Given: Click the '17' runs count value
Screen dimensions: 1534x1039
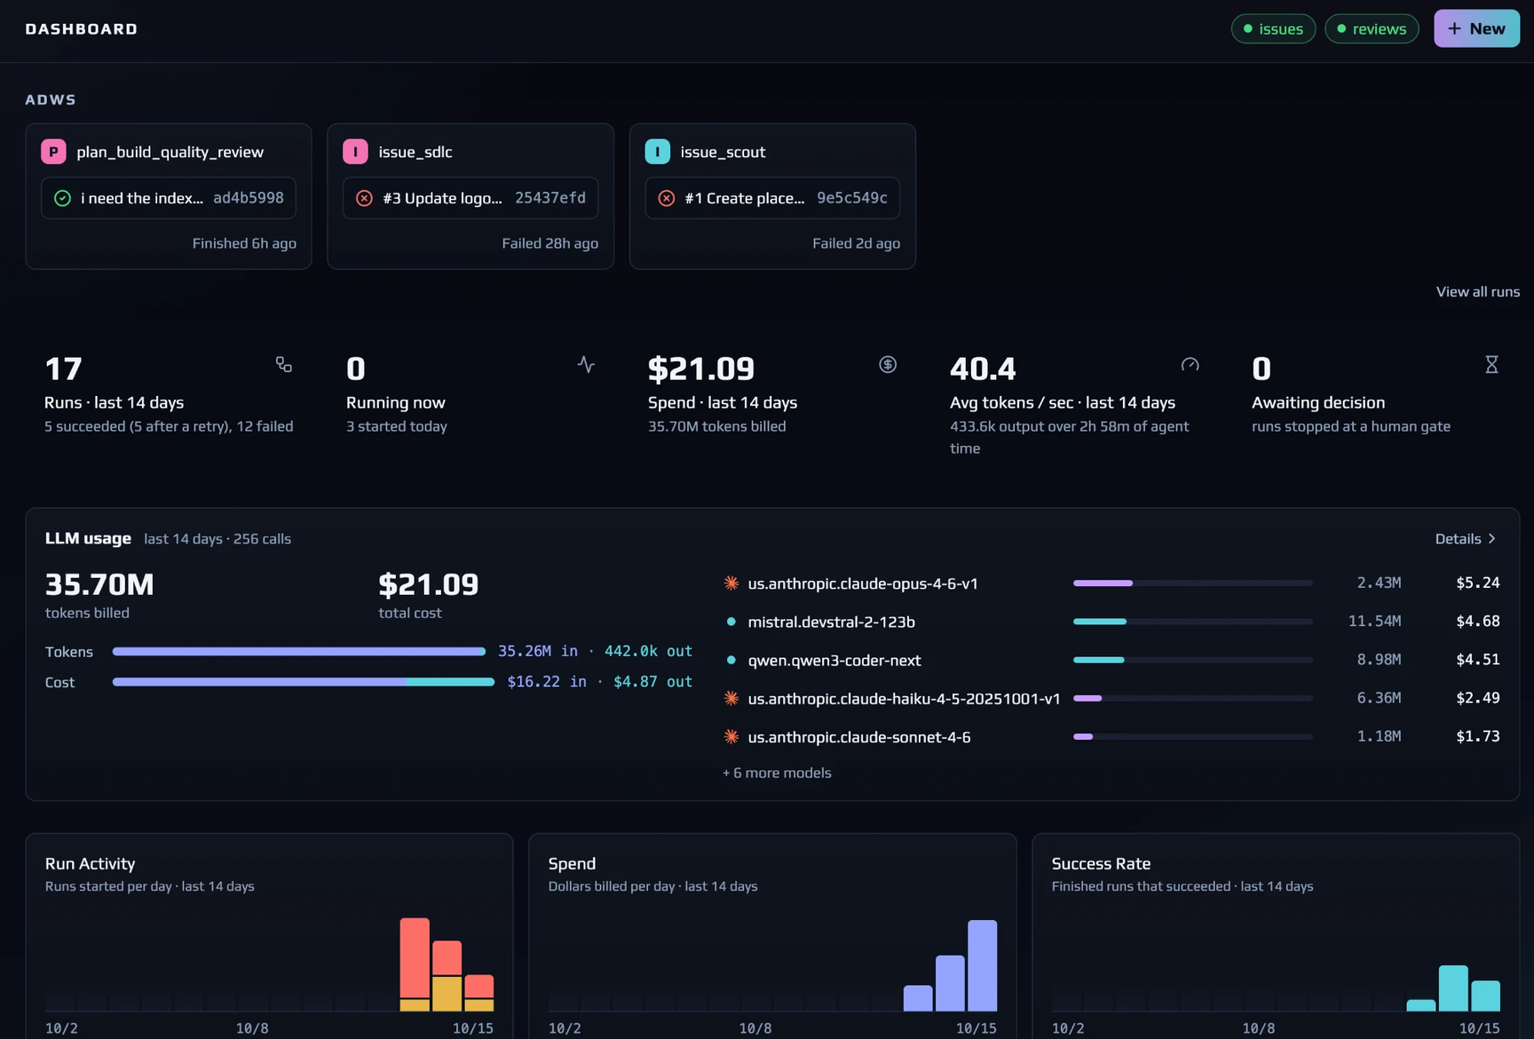Looking at the screenshot, I should click(x=63, y=369).
